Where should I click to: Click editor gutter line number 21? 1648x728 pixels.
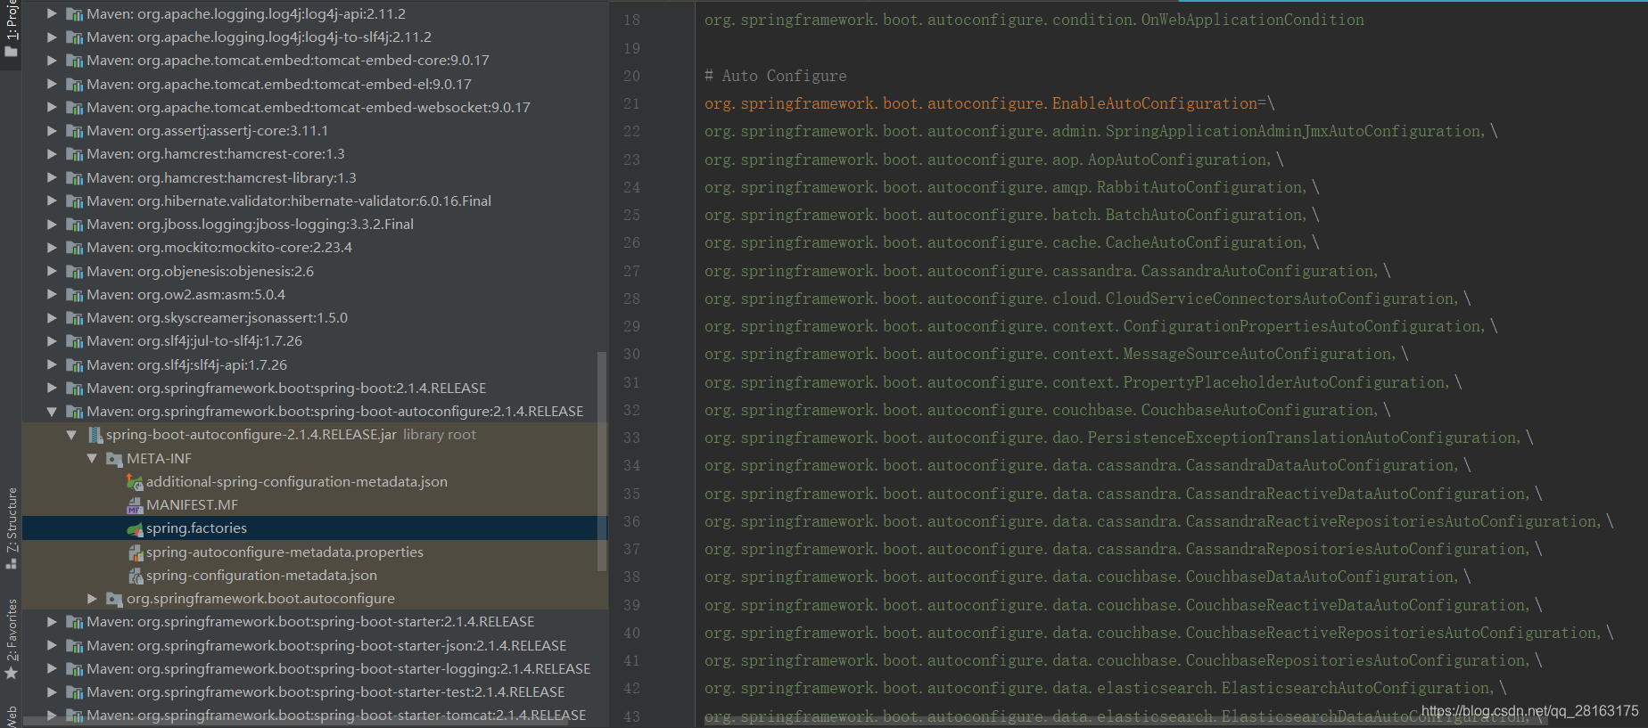tap(631, 103)
